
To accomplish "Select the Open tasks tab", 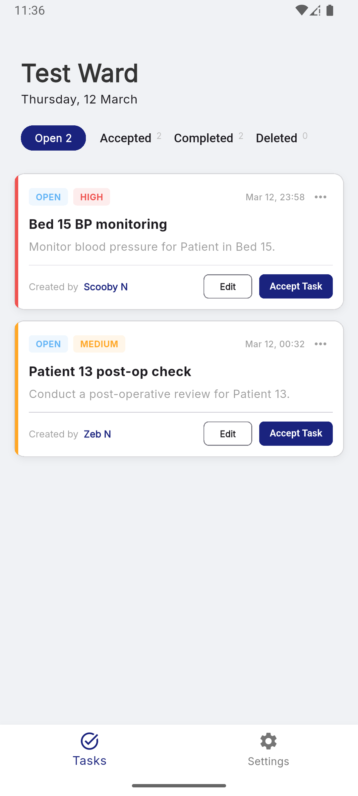I will 53,138.
